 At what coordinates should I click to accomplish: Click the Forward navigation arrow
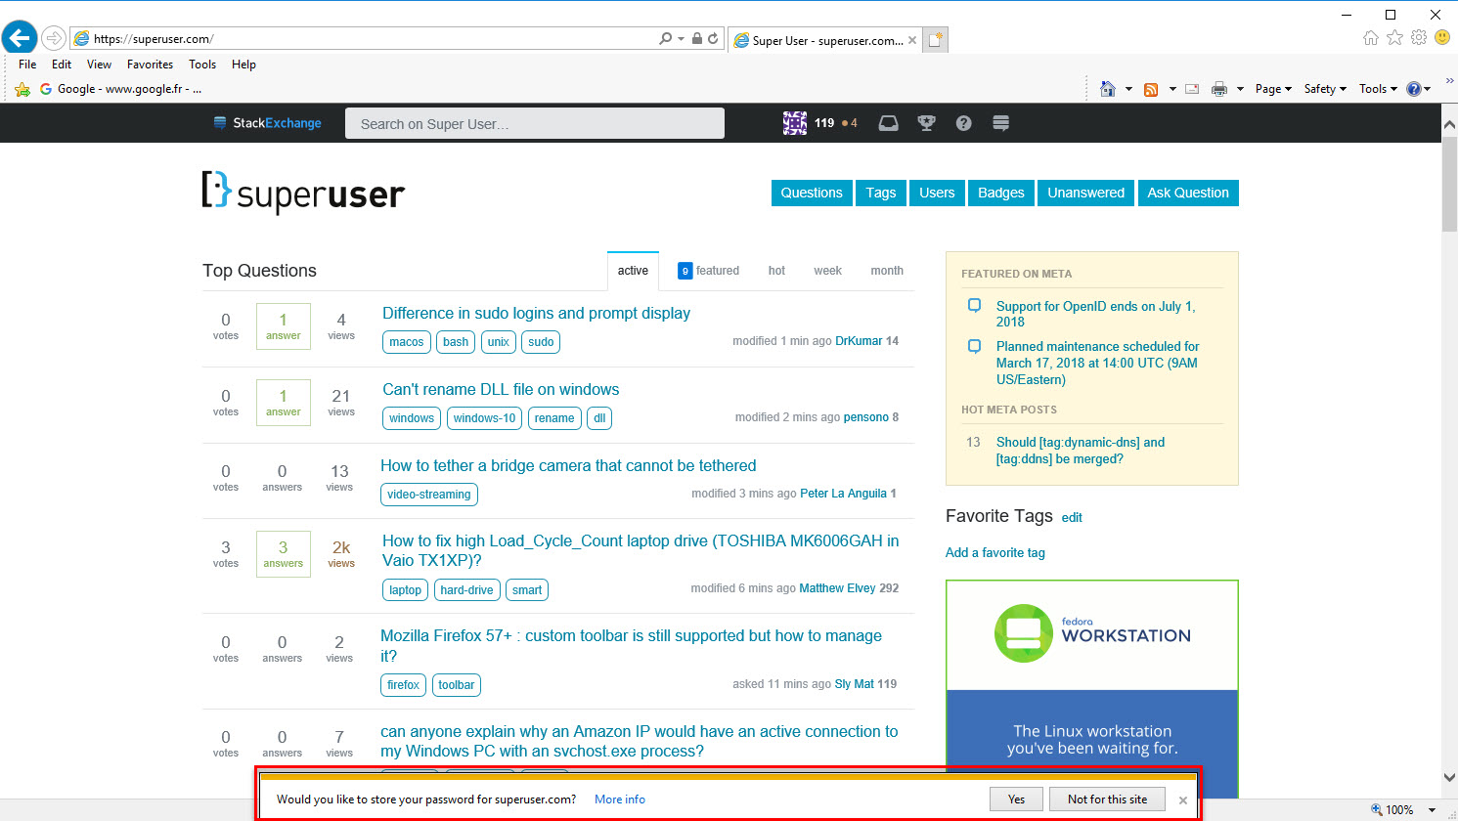(54, 39)
